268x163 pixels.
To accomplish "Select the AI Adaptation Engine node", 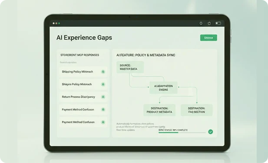I will click(x=163, y=88).
